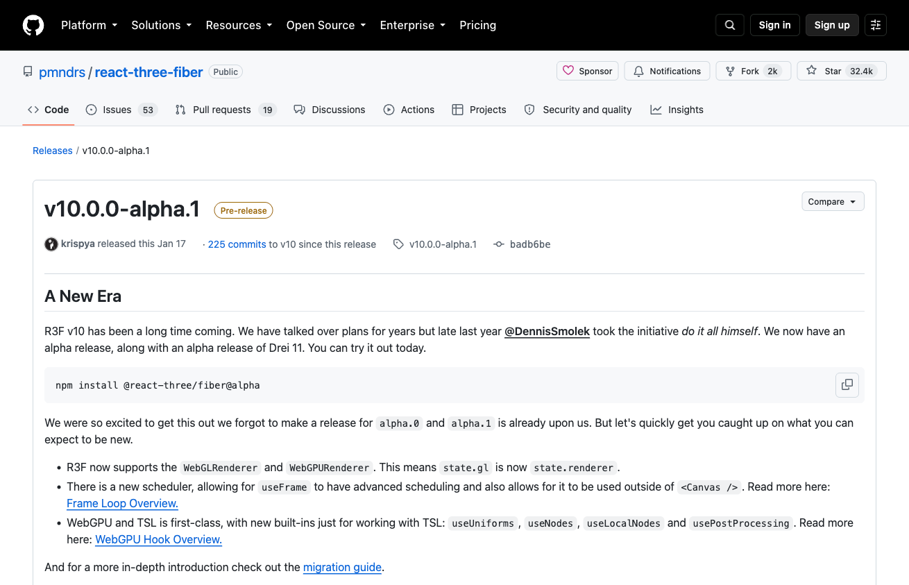
Task: Open the 225 commits link
Action: (237, 244)
